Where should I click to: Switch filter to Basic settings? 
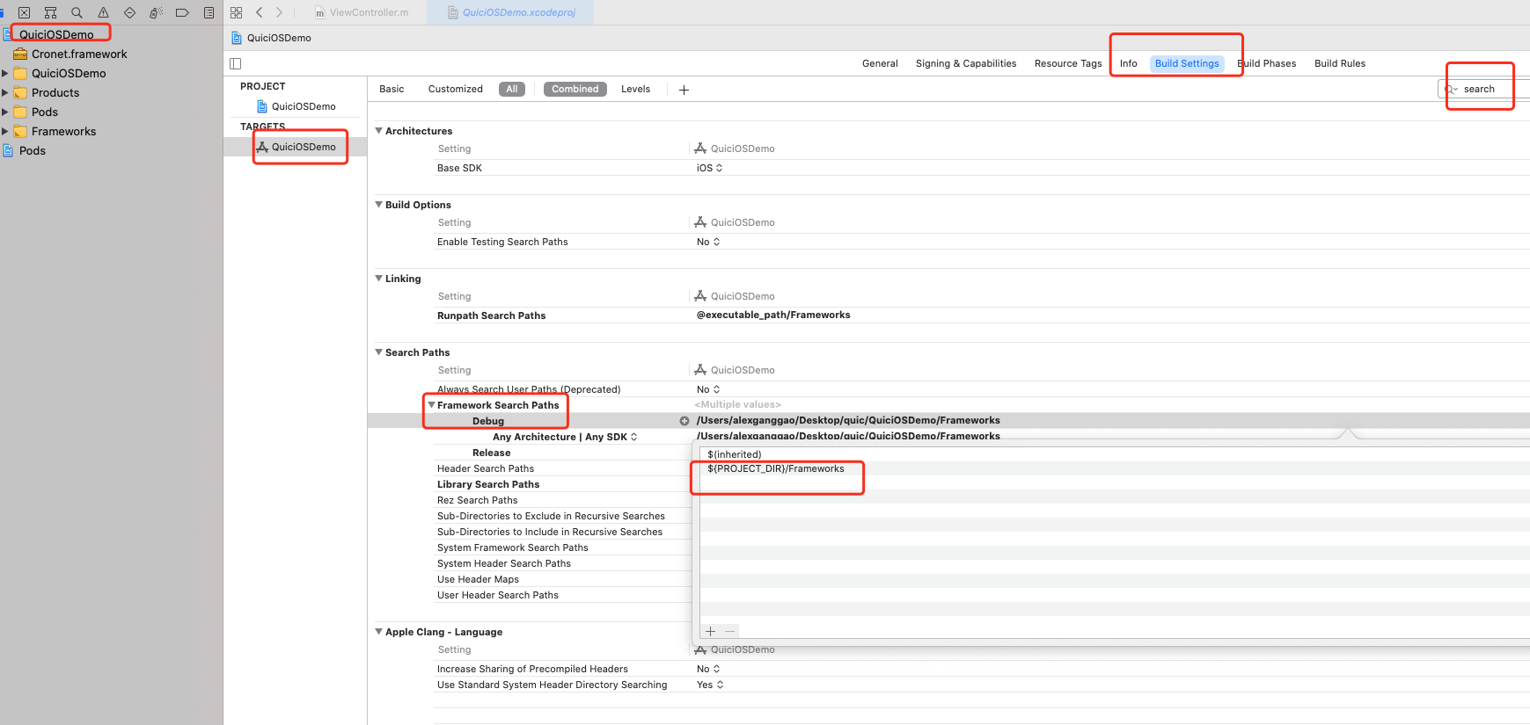coord(392,89)
